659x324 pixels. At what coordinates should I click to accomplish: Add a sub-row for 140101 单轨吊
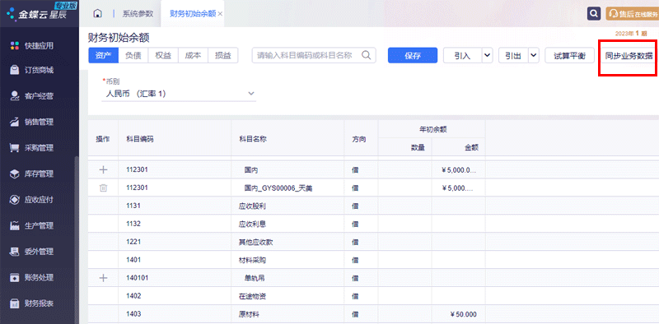coord(103,278)
